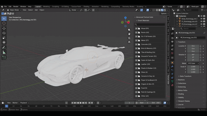Click the outliner filter funnel icon
Viewport: 207px width, 116px height.
(x=202, y=10)
